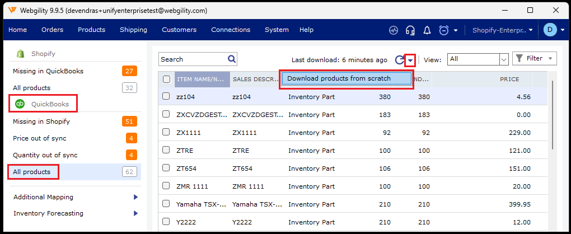Click the refresh download icon
Image resolution: width=571 pixels, height=234 pixels.
click(x=399, y=60)
